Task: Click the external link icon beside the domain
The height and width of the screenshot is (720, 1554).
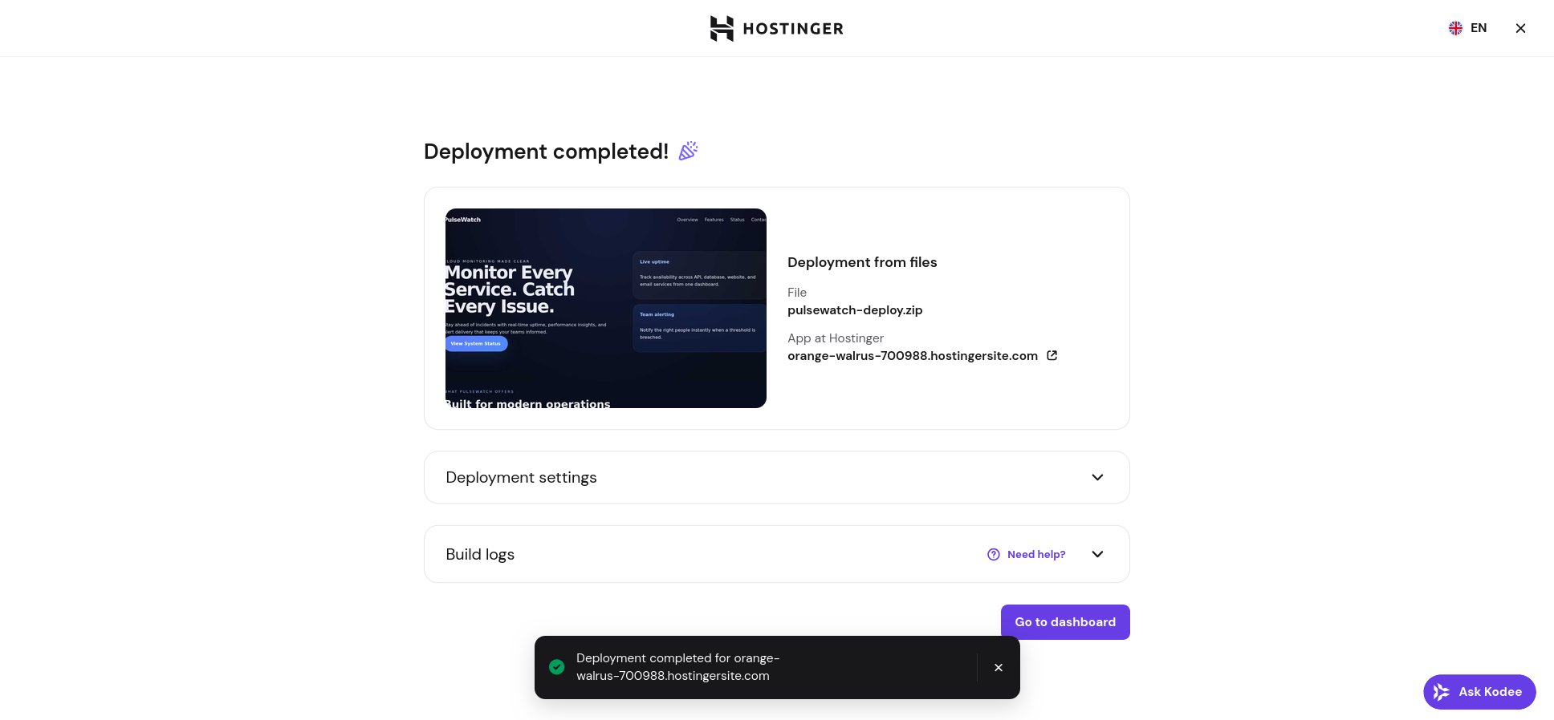Action: coord(1052,355)
